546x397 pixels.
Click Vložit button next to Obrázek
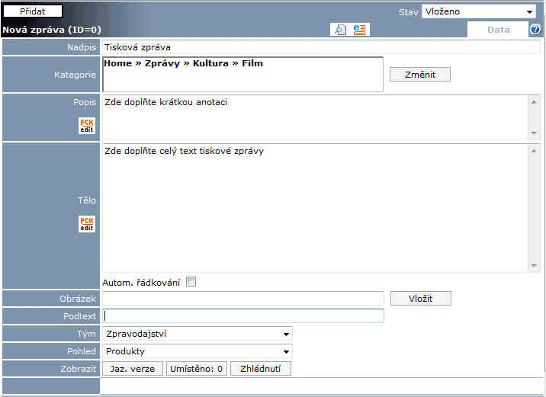click(x=420, y=299)
